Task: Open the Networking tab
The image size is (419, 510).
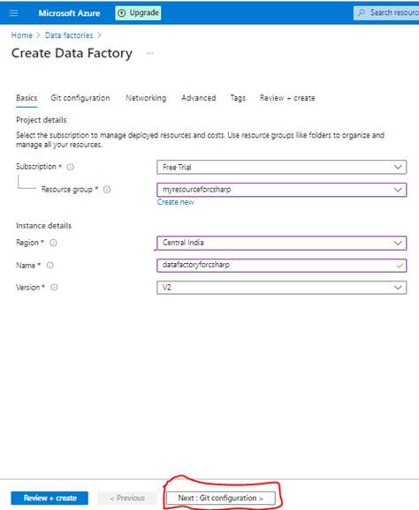Action: point(146,98)
